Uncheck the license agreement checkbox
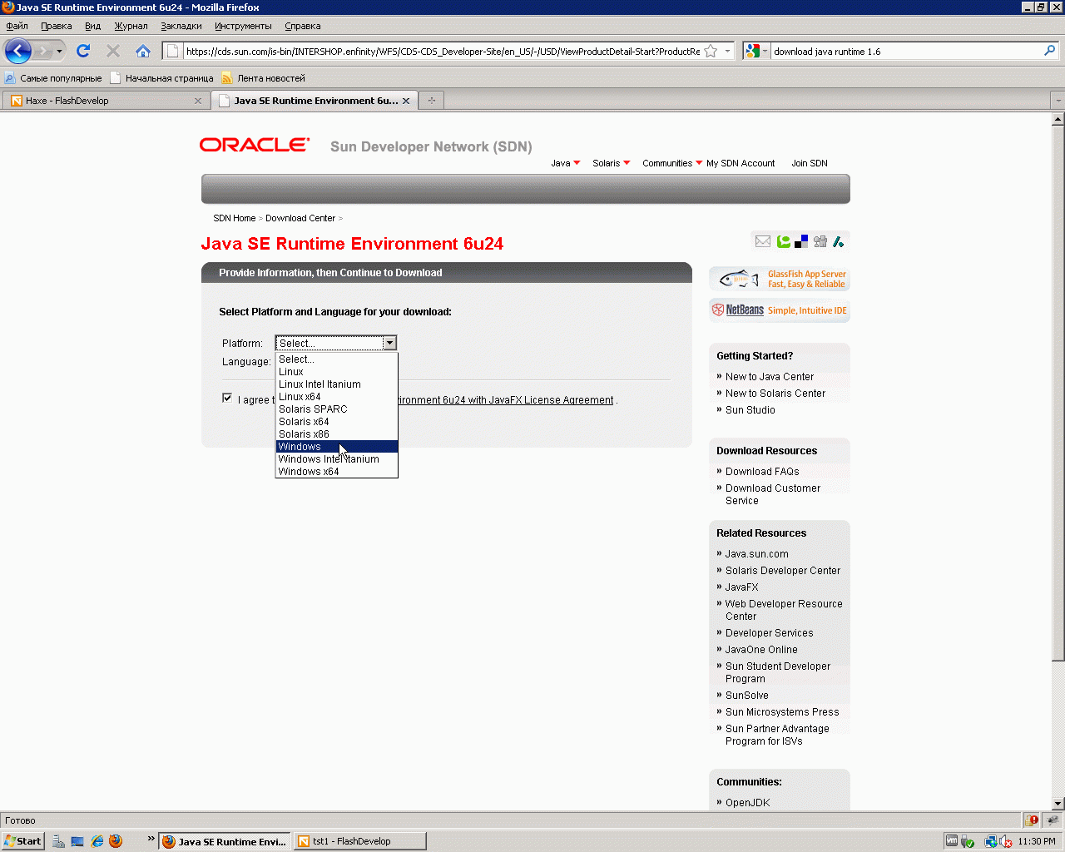The image size is (1065, 852). [x=227, y=398]
